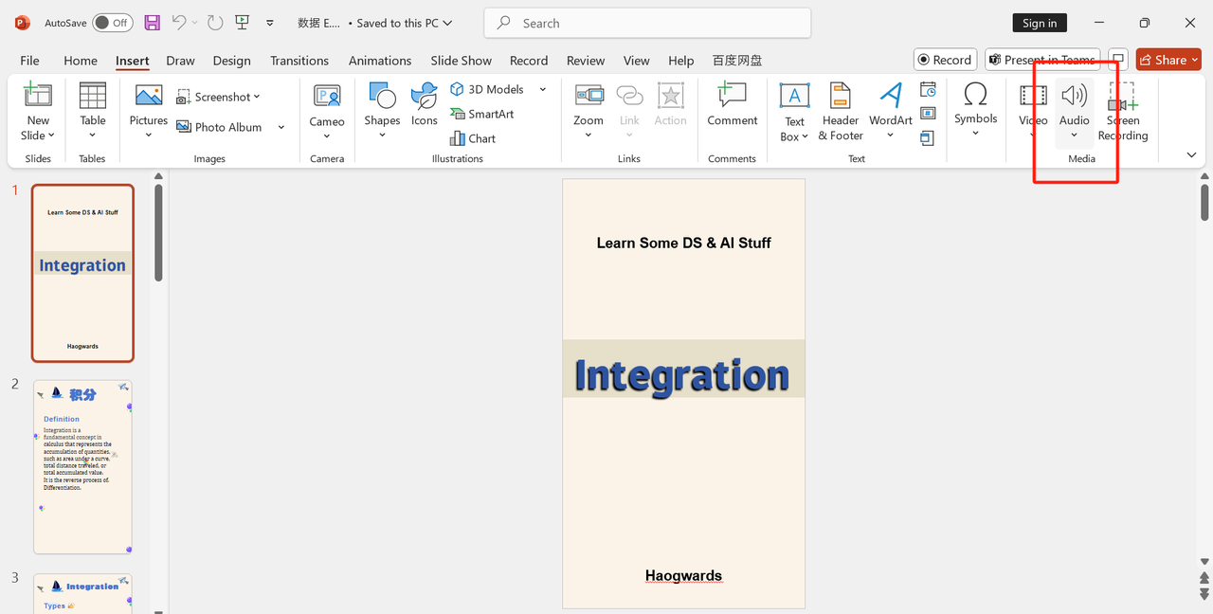This screenshot has height=614, width=1213.
Task: Open the Saved to this PC dropdown
Action: click(x=446, y=23)
